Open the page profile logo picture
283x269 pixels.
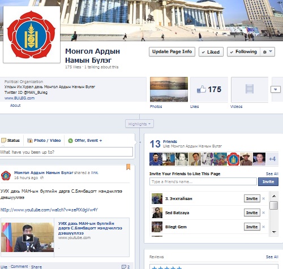tap(32, 34)
